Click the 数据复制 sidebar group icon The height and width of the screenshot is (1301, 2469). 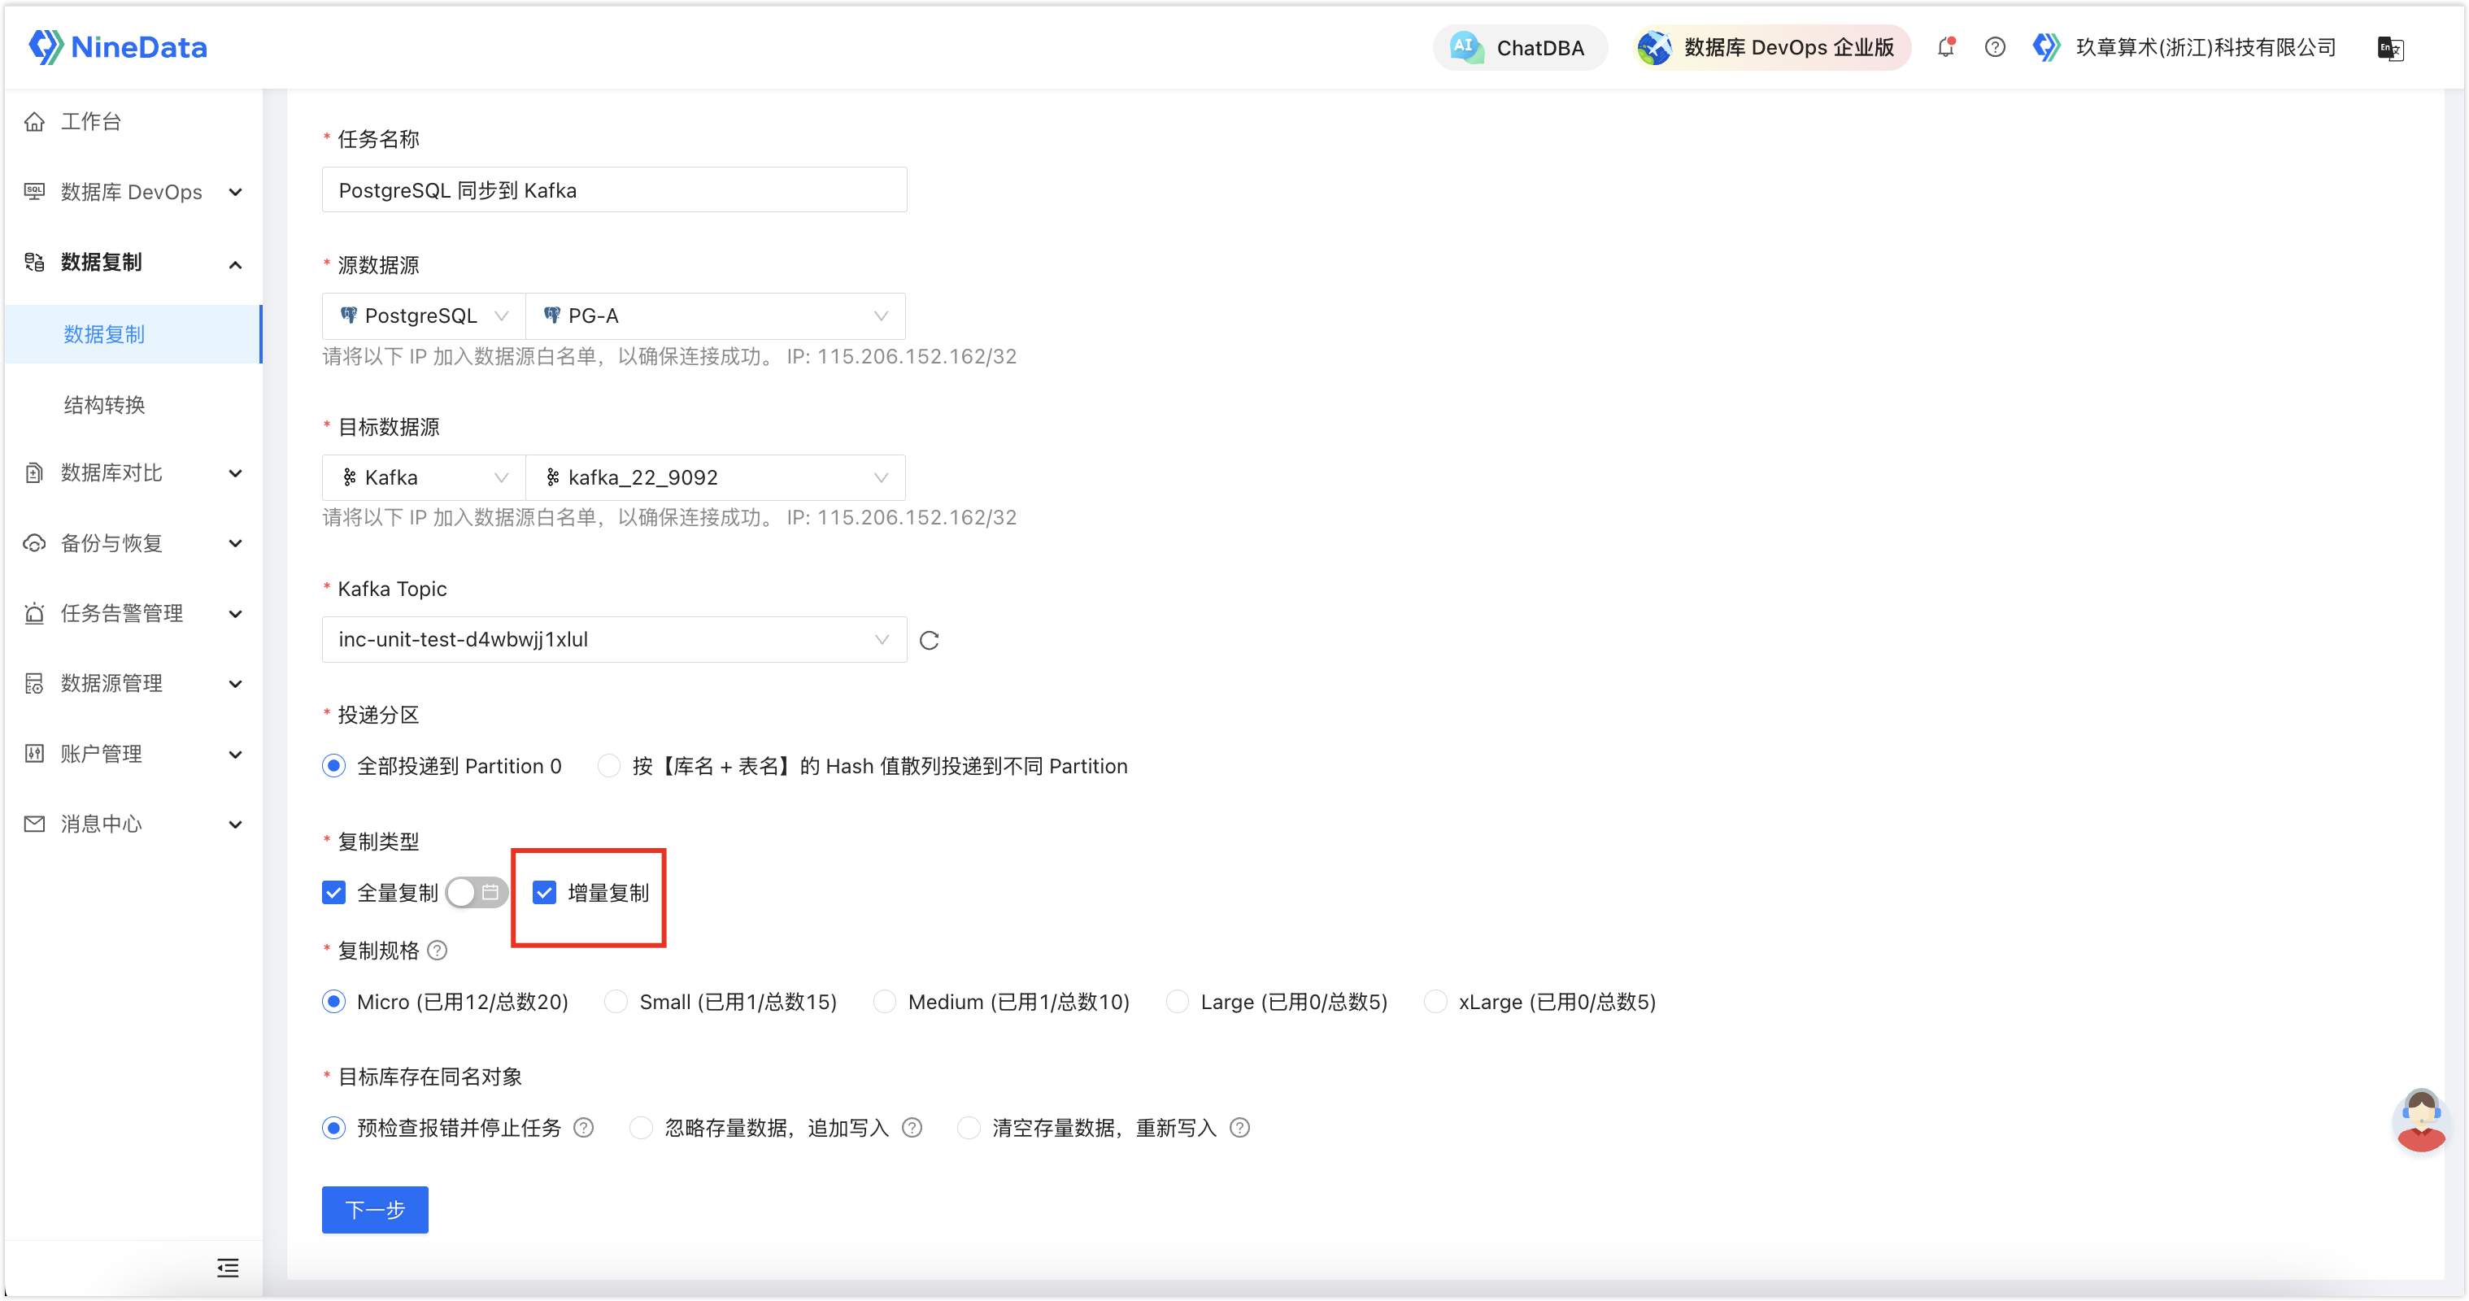point(34,262)
